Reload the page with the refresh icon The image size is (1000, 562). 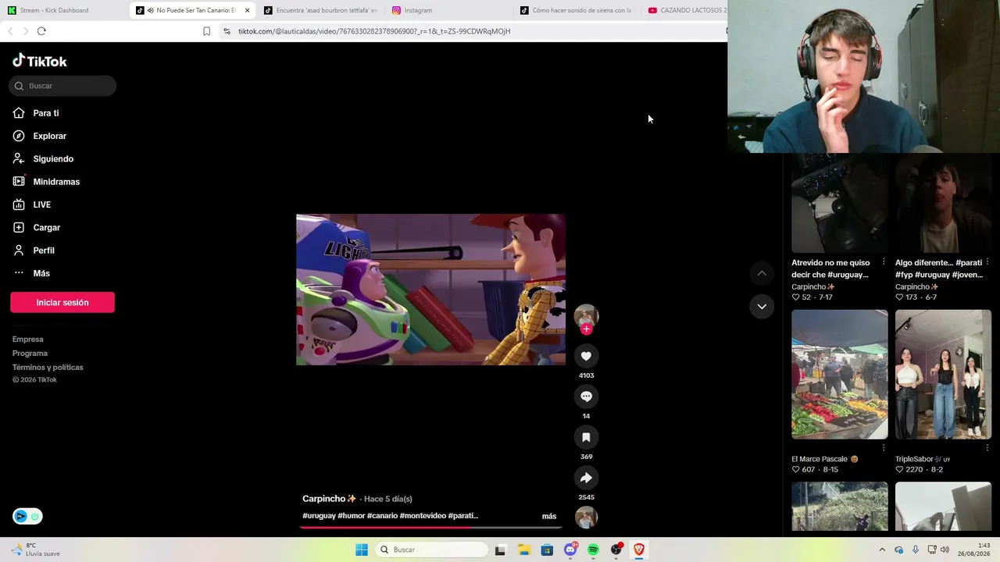pos(41,31)
